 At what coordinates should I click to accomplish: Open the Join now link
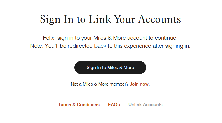tap(139, 84)
